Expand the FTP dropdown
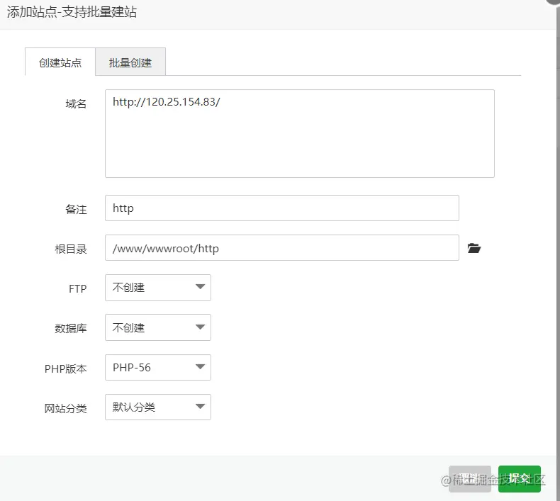560x501 pixels. click(x=158, y=288)
